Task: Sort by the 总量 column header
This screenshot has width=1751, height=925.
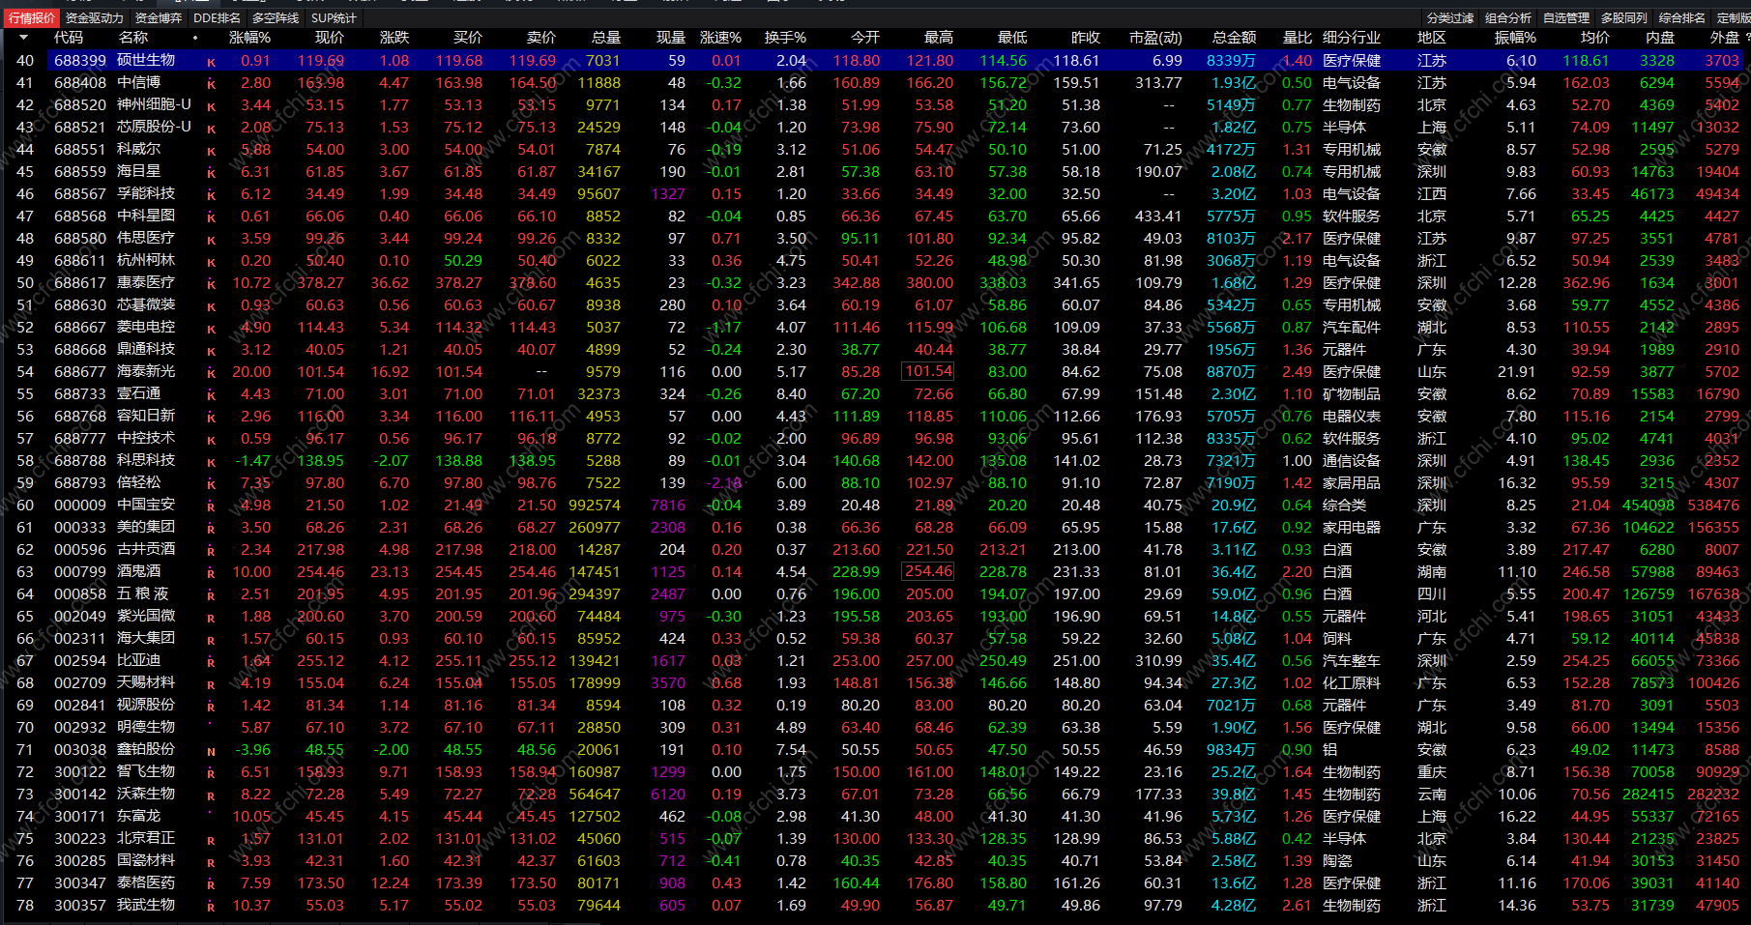Action: [606, 38]
